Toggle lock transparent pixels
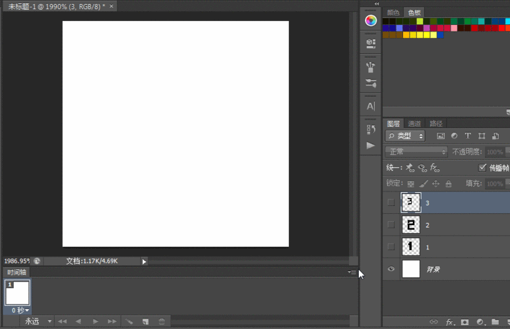The image size is (510, 329). [x=411, y=184]
